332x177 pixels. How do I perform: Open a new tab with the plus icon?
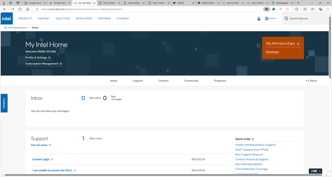[x=298, y=3]
